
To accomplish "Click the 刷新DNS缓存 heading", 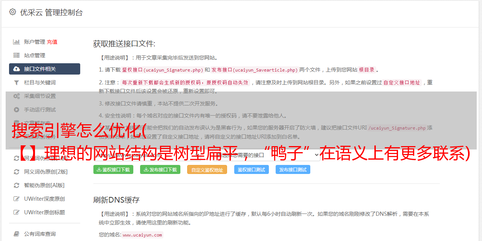I will pos(116,200).
